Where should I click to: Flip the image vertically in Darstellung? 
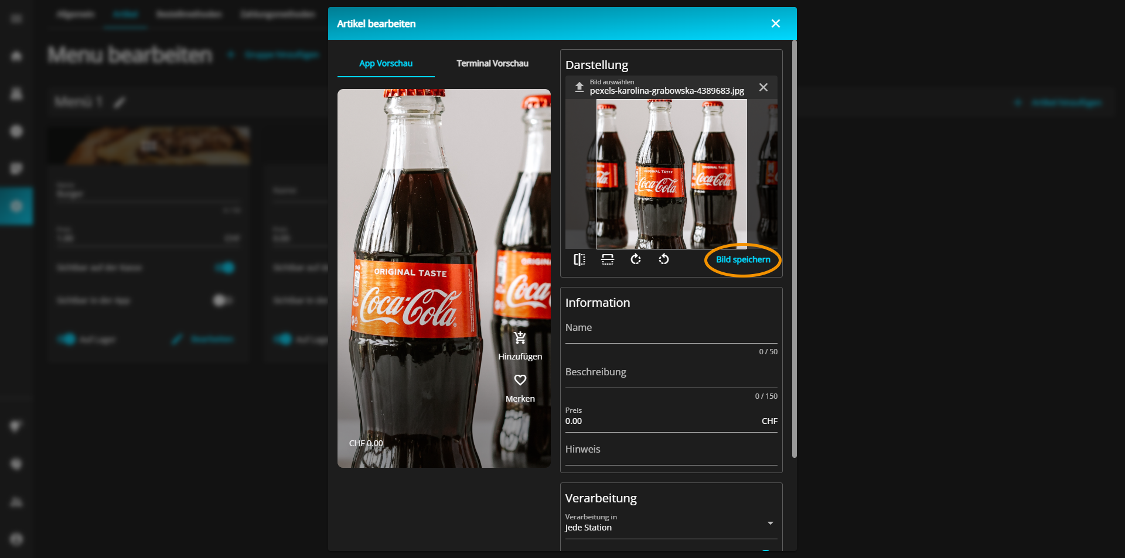tap(608, 259)
